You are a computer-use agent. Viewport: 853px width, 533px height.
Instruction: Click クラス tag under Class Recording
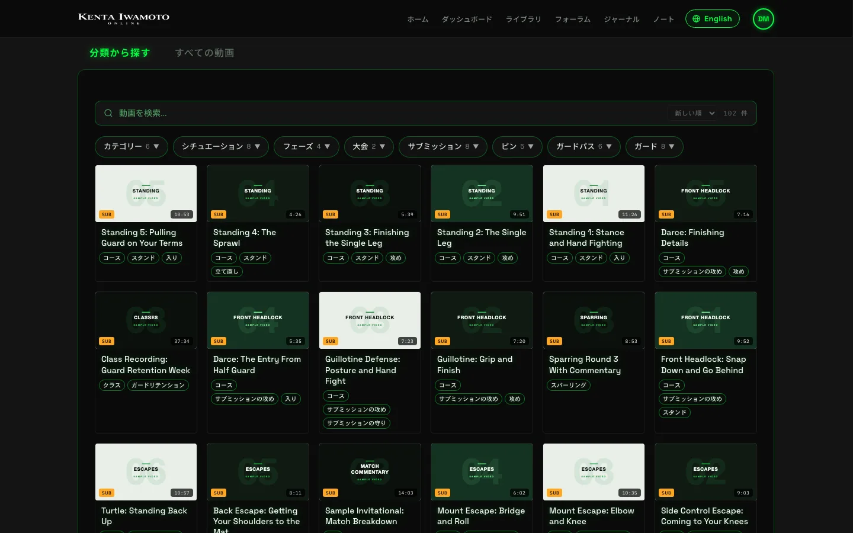pos(112,386)
